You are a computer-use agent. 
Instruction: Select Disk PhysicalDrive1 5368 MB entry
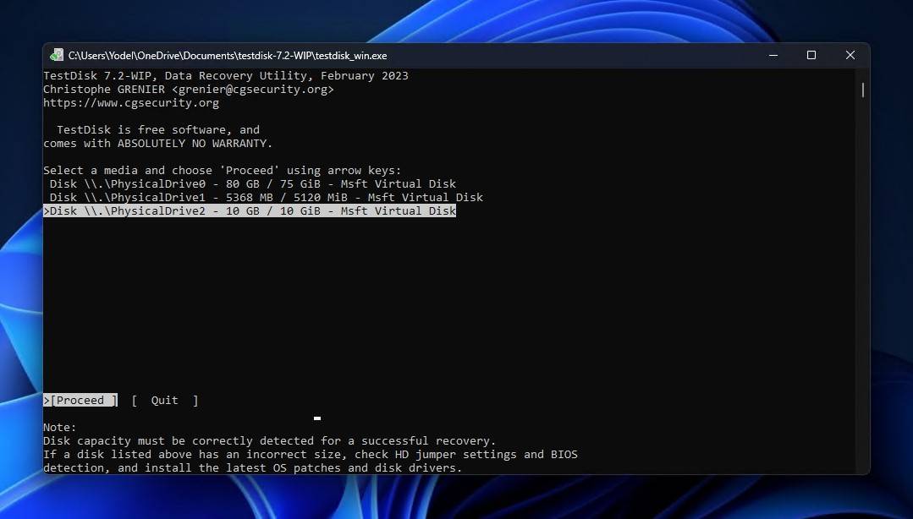pos(266,197)
